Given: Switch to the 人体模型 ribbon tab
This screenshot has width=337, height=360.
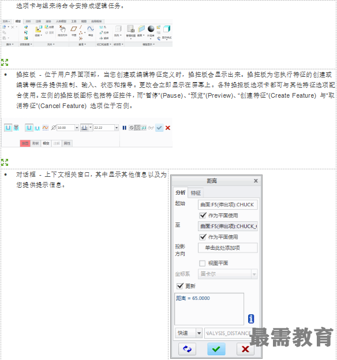Looking at the screenshot, I should tap(61, 21).
